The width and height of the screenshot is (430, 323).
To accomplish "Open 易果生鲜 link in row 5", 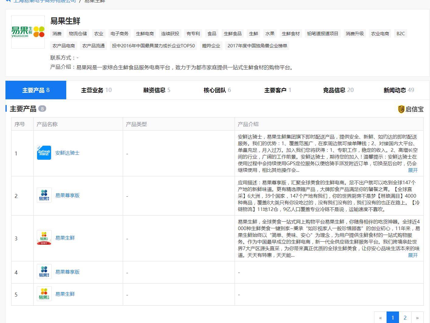I will 65,294.
